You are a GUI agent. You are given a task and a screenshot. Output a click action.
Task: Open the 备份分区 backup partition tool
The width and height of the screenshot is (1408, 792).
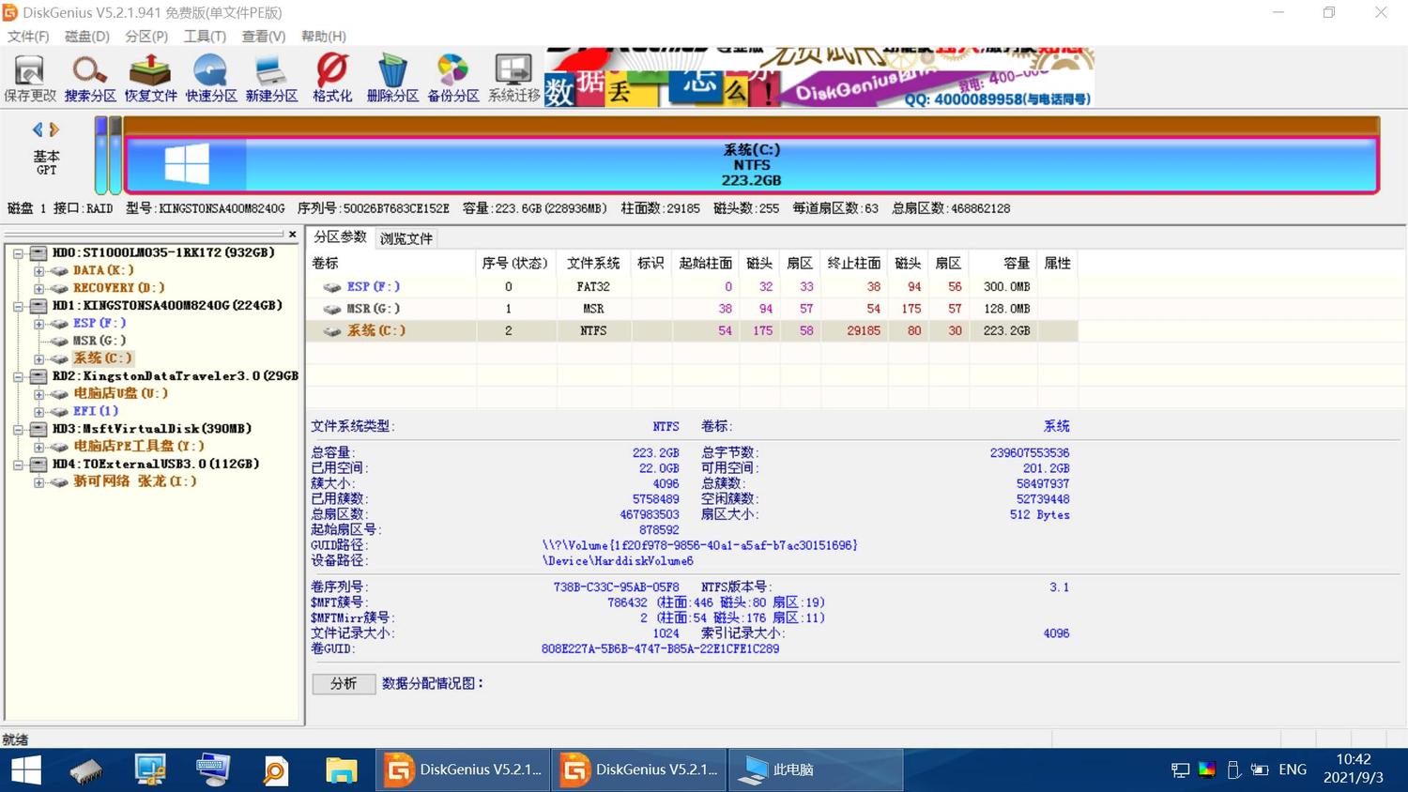click(x=453, y=78)
